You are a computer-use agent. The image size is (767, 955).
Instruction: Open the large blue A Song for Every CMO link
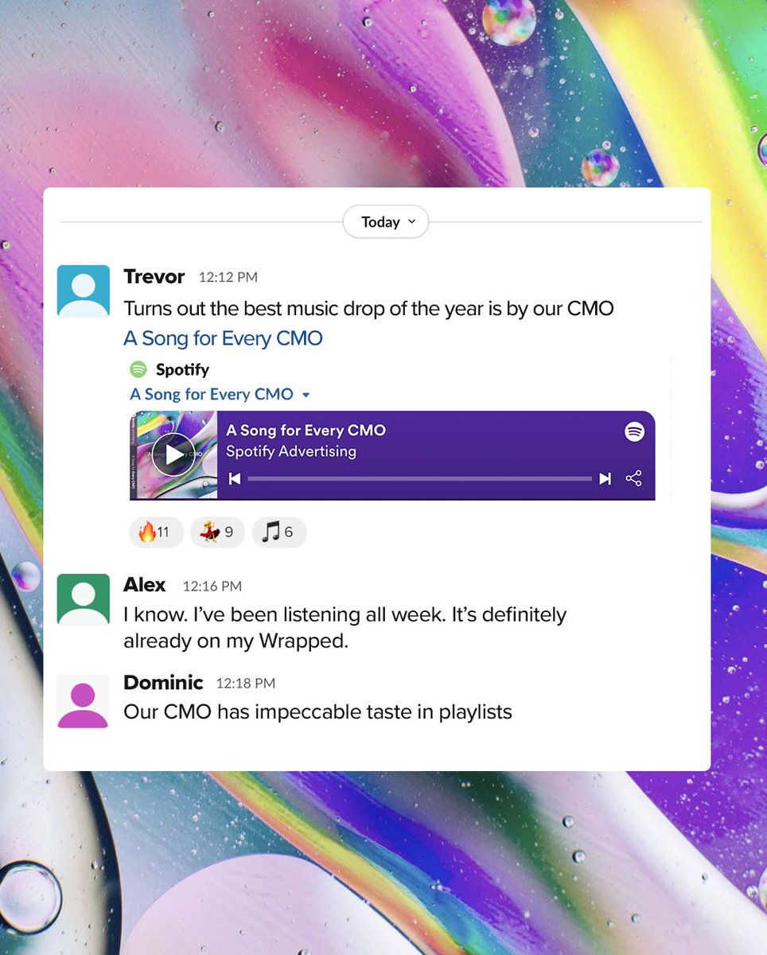coord(223,338)
